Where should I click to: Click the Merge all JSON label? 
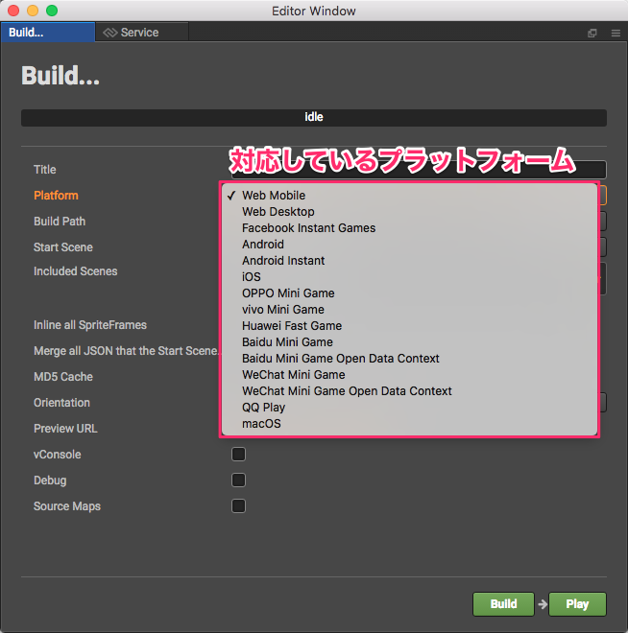click(126, 351)
